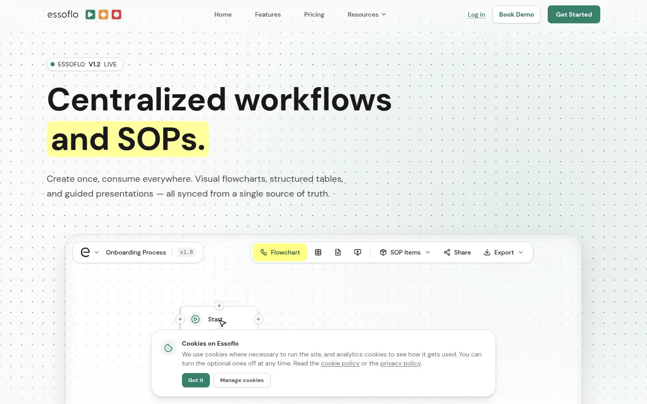Click the play icon in the Start node
Screen dimensions: 647x404
coord(195,319)
